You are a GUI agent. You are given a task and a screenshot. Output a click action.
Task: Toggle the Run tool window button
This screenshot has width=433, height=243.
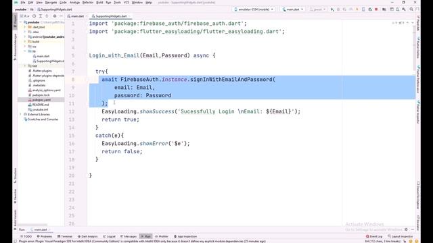point(146,236)
